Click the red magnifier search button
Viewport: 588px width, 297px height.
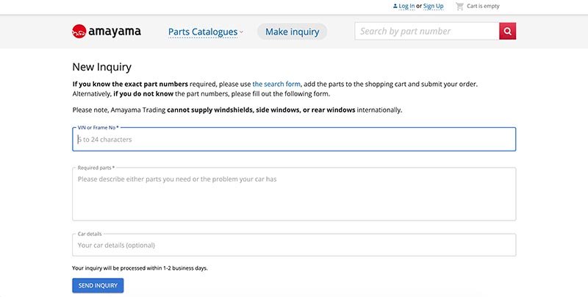[x=507, y=32]
